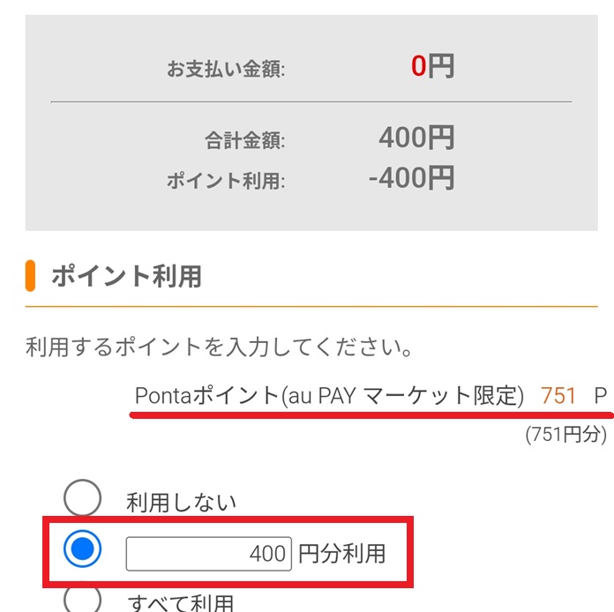Image resolution: width=614 pixels, height=612 pixels.
Task: Select the 円分利用 radio button
Action: click(x=83, y=550)
